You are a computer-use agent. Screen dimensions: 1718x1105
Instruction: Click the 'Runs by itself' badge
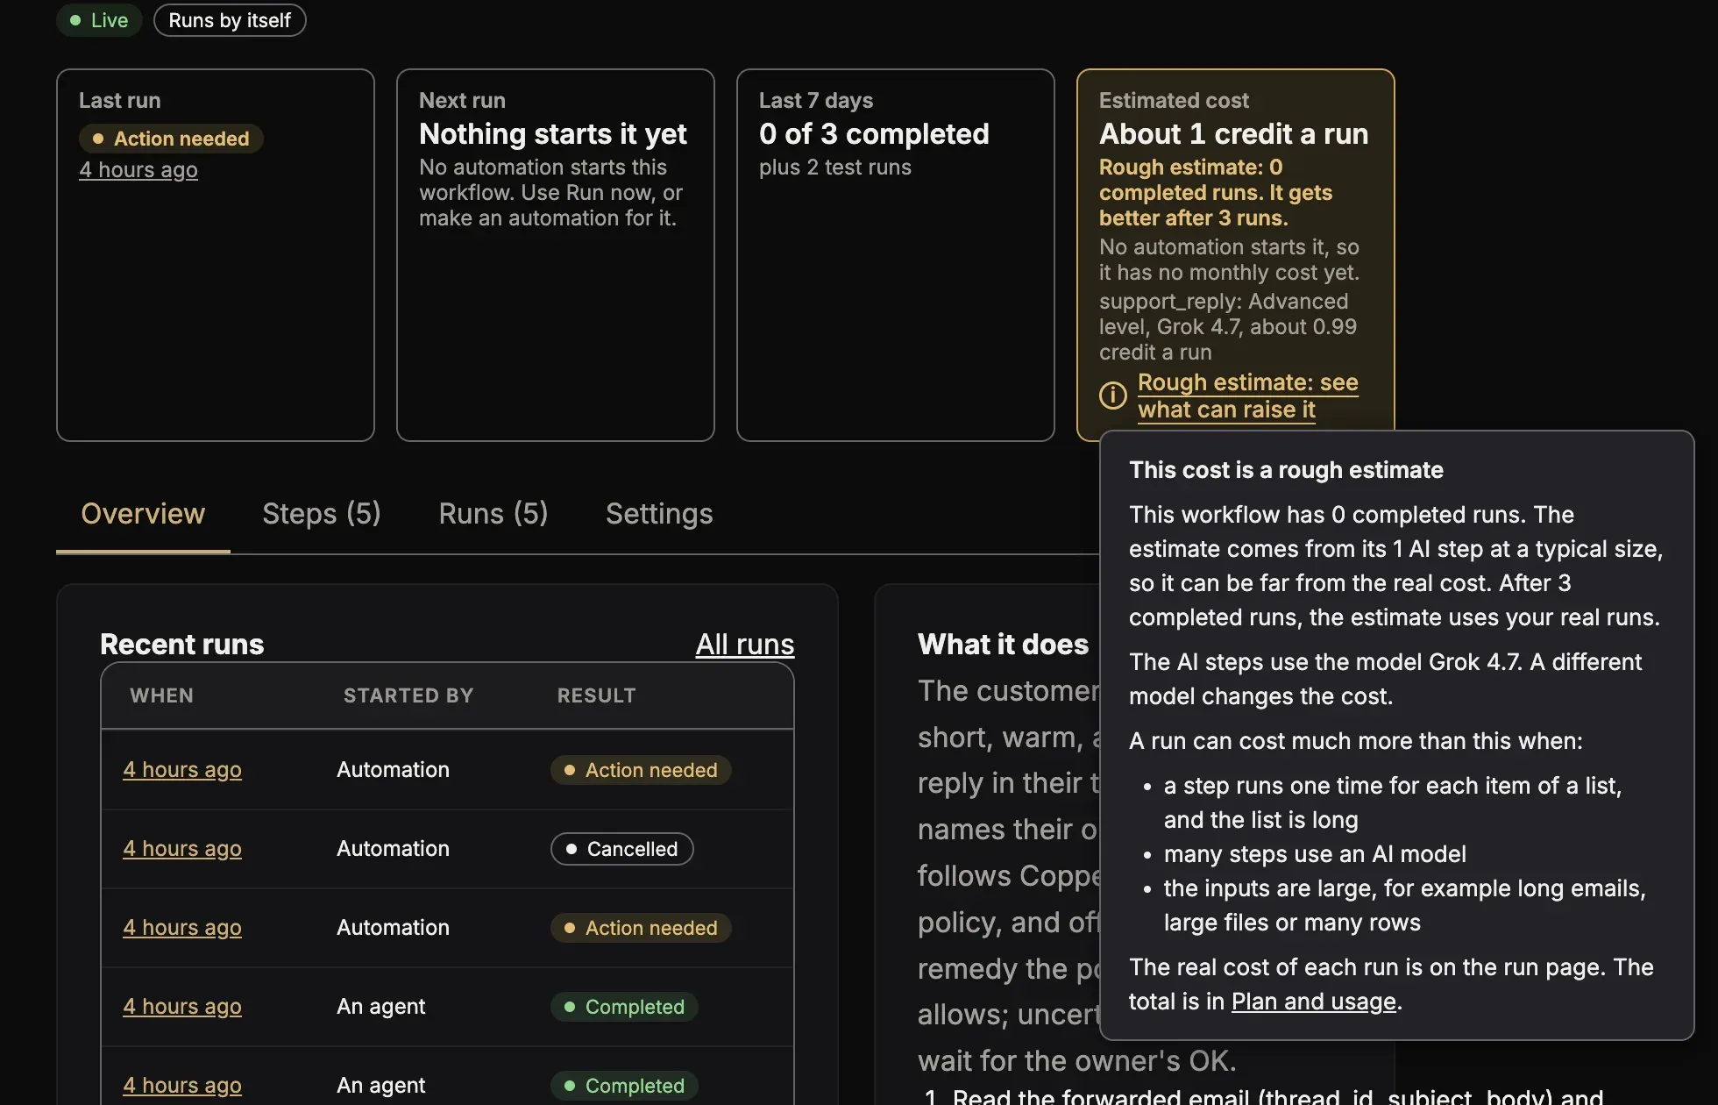230,20
